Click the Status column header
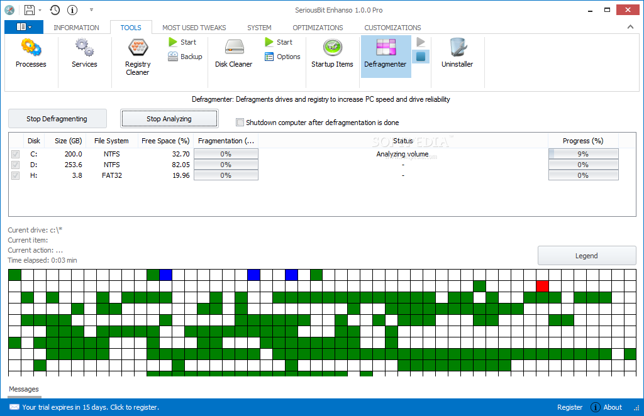This screenshot has width=644, height=416. (x=403, y=141)
